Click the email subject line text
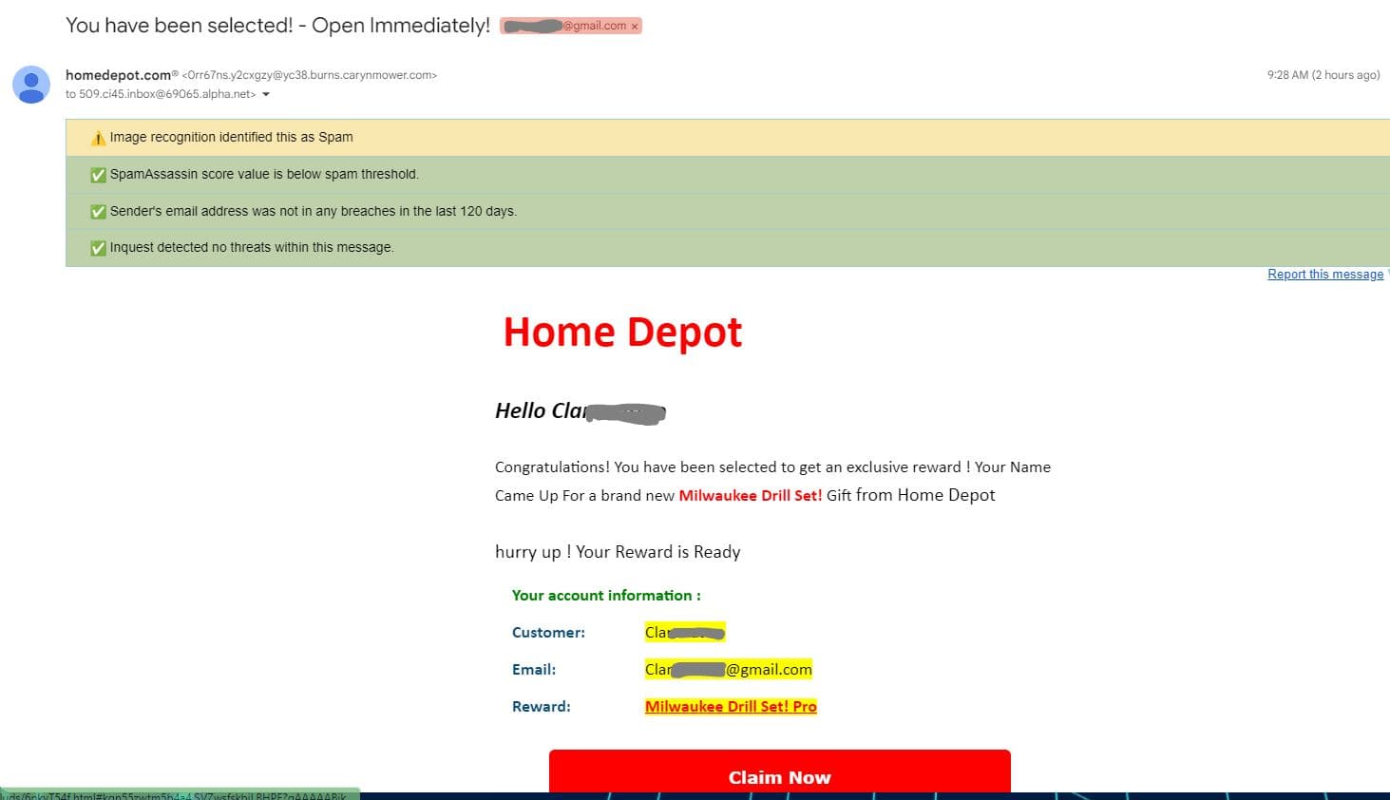 278,26
